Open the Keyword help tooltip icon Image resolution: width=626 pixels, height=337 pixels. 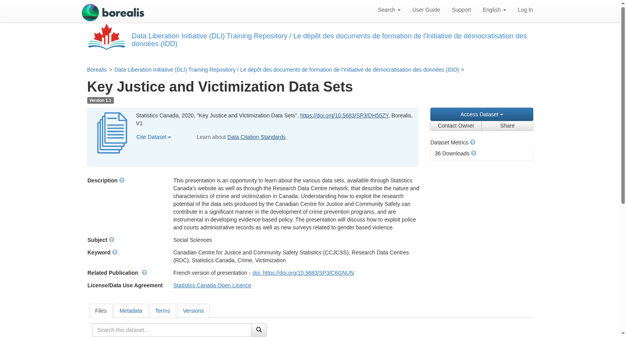click(115, 252)
